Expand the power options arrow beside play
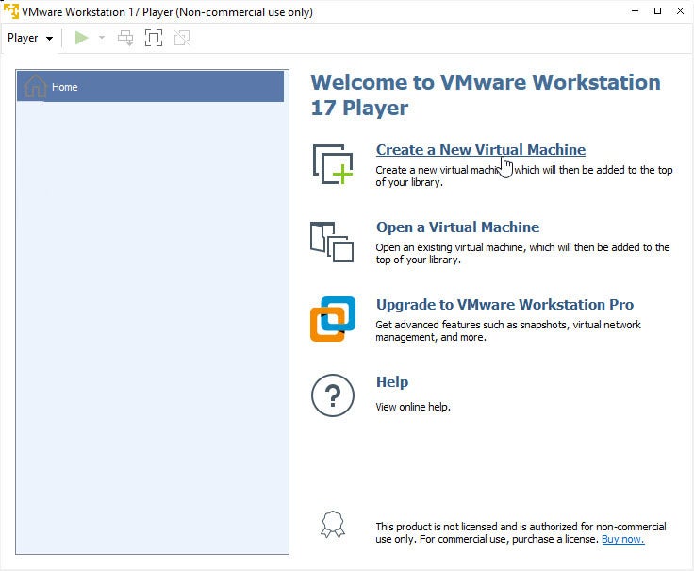This screenshot has height=571, width=694. pos(101,38)
